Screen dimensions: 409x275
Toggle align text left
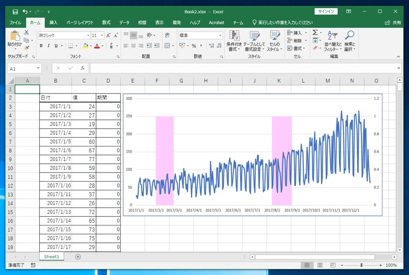126,46
